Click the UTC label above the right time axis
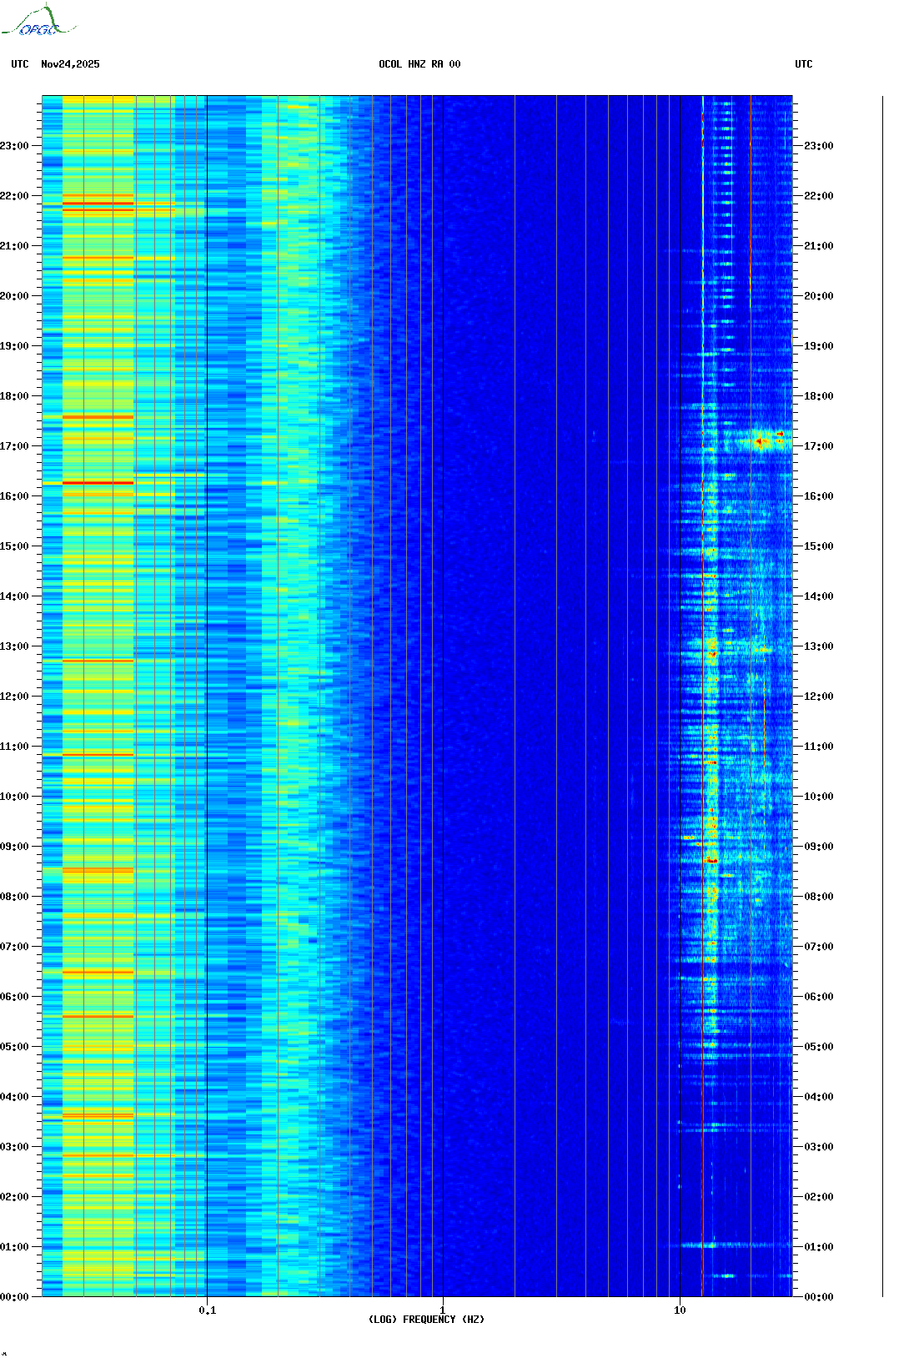 pyautogui.click(x=804, y=64)
